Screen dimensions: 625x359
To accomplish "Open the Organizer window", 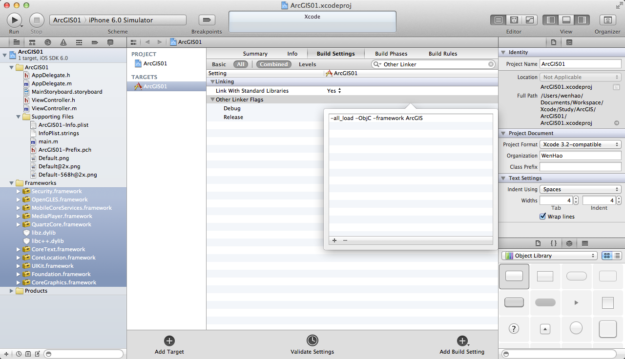I will [607, 20].
